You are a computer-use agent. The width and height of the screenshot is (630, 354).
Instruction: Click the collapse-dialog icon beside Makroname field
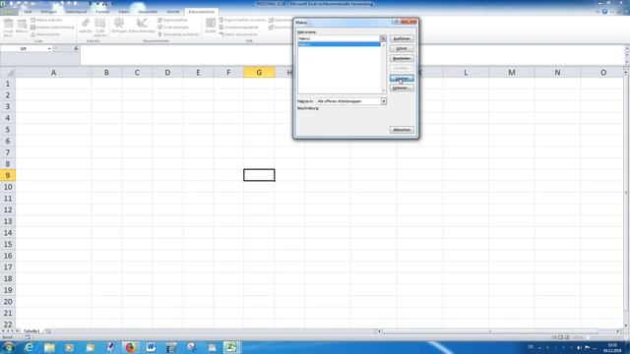(383, 38)
